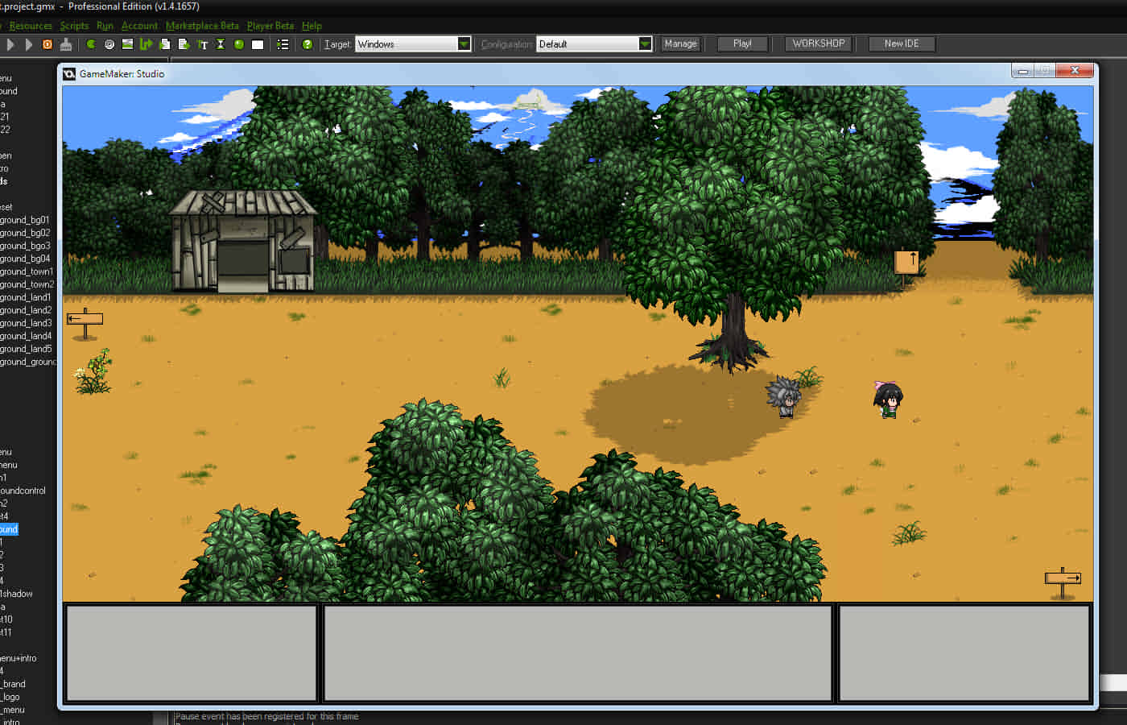The width and height of the screenshot is (1127, 725).
Task: Select the tree item ending in ground_land1
Action: coord(26,297)
